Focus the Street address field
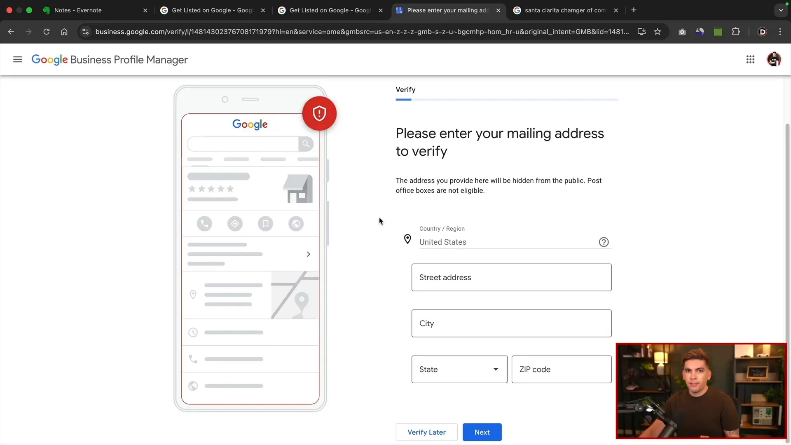This screenshot has height=445, width=791. (x=511, y=277)
